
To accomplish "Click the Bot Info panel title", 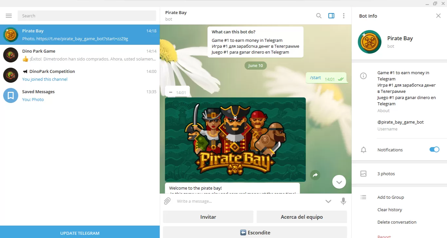I will point(368,16).
